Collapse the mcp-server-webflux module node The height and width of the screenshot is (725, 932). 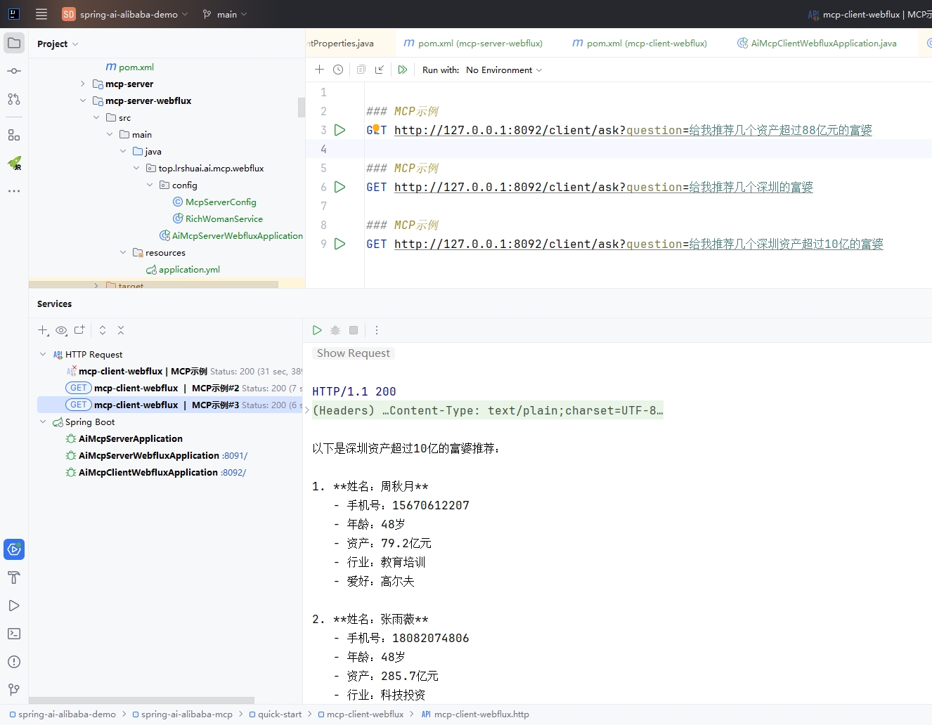click(83, 100)
